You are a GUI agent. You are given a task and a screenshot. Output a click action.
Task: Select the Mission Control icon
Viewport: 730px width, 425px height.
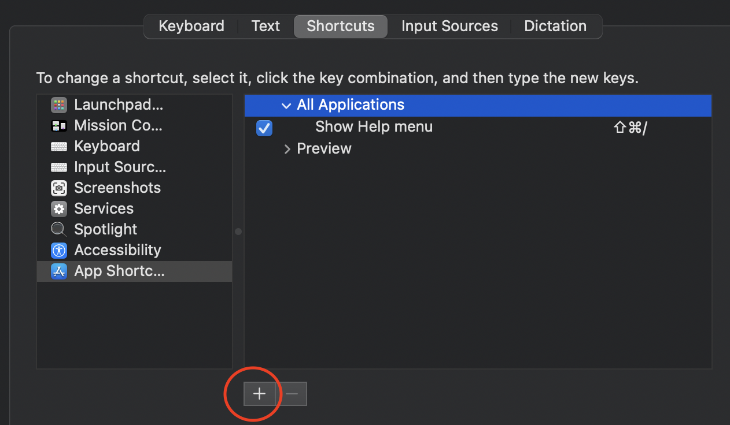click(59, 126)
